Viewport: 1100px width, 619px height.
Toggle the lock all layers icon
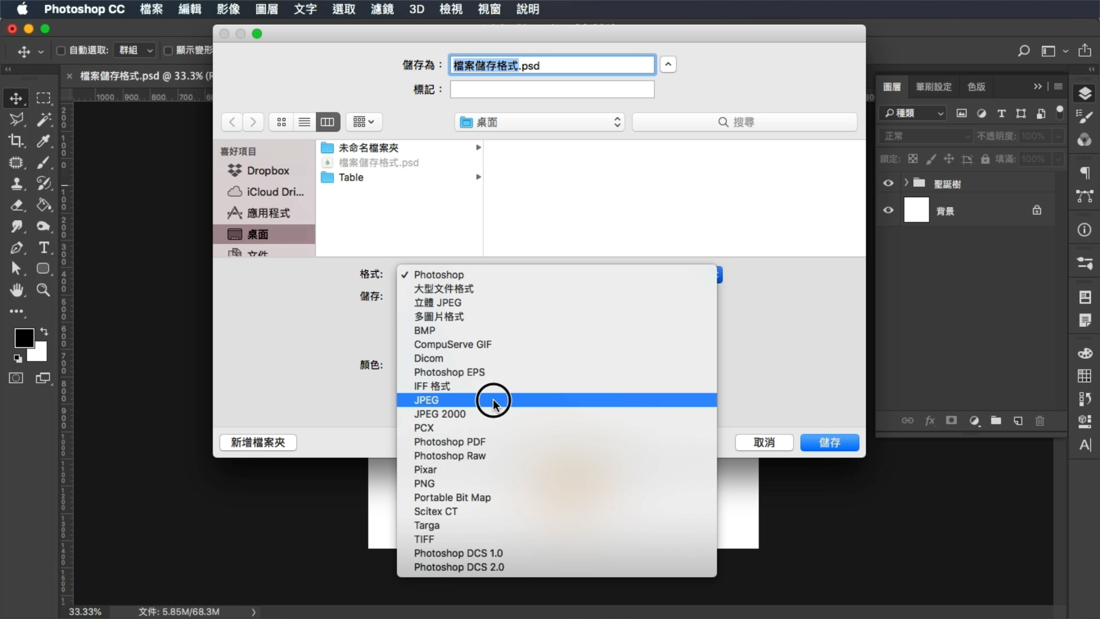985,159
